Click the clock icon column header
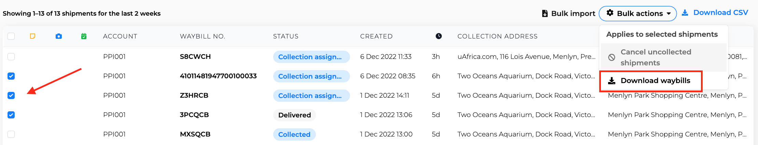The width and height of the screenshot is (758, 145). click(439, 36)
